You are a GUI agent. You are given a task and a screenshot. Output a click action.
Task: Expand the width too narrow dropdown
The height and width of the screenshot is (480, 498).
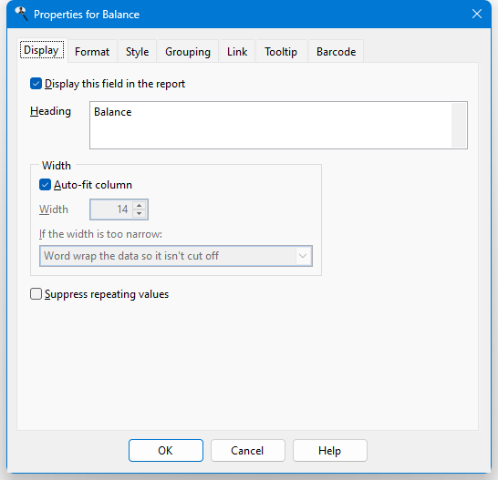pyautogui.click(x=176, y=256)
